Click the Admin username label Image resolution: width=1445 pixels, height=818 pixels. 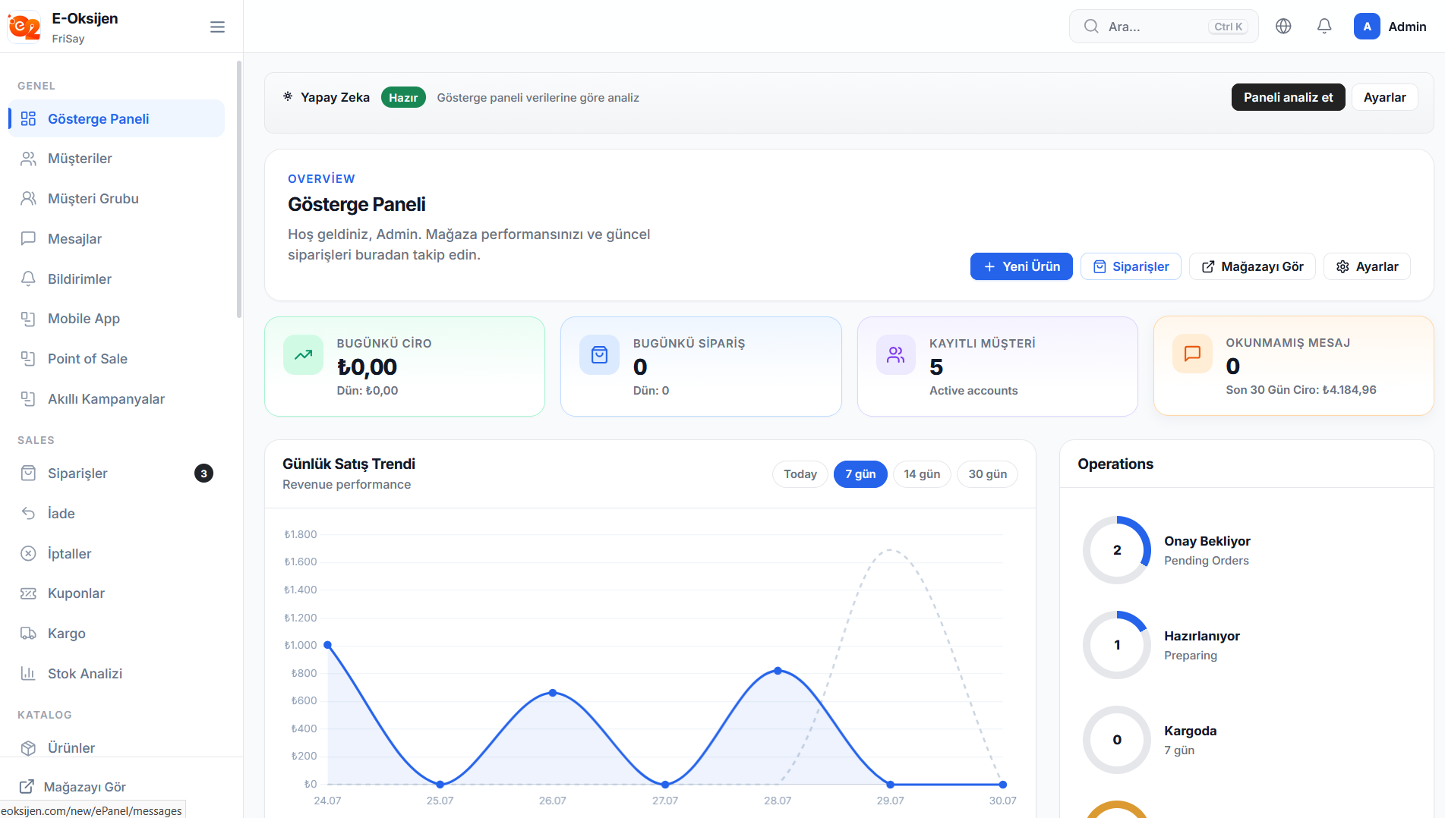1407,27
